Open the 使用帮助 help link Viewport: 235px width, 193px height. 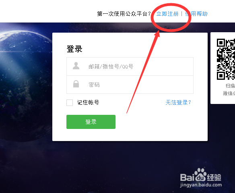196,14
